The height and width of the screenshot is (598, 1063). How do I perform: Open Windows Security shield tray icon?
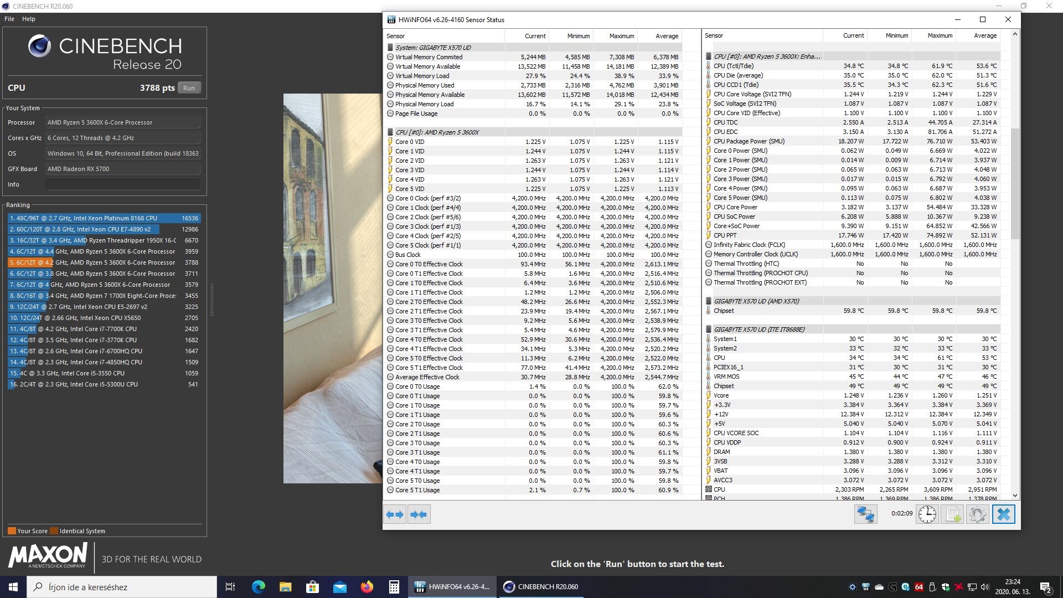(x=946, y=587)
